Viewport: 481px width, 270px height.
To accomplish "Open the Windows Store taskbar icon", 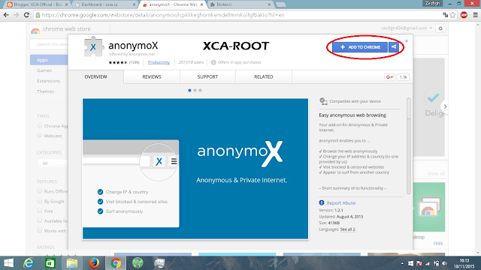I will pos(50,263).
